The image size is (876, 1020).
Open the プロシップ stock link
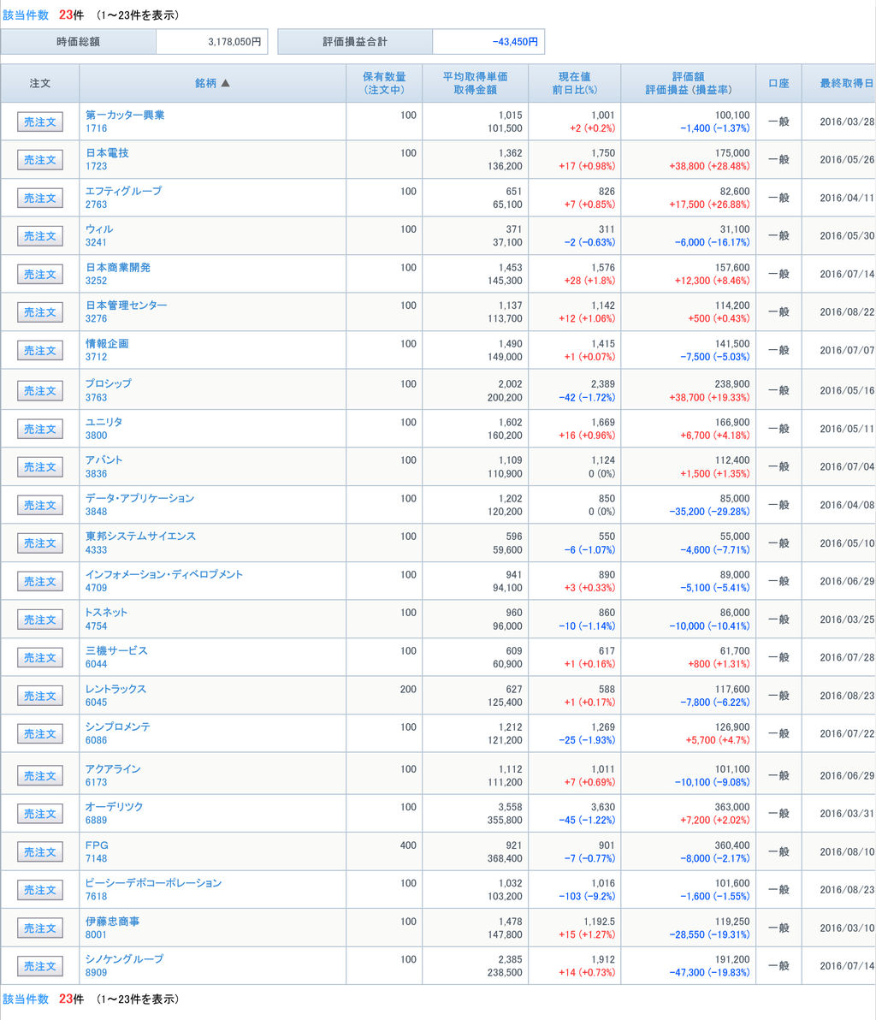pos(109,384)
